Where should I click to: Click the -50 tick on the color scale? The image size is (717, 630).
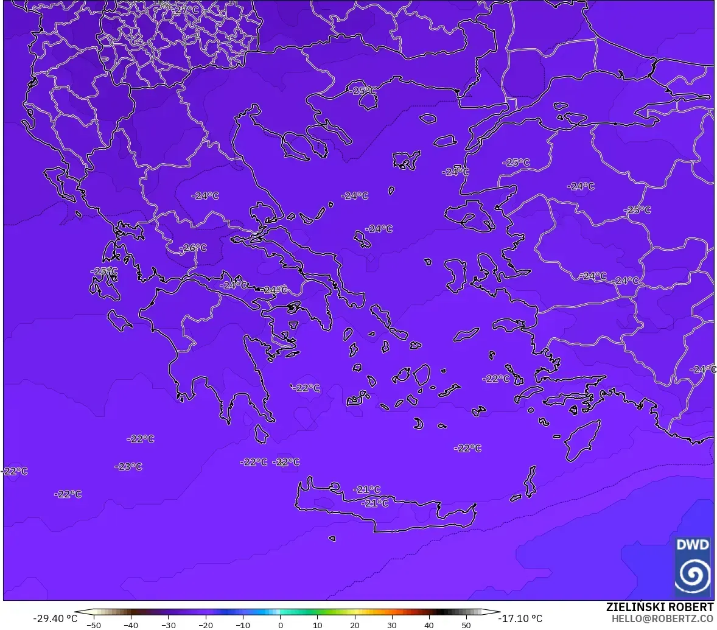[94, 625]
